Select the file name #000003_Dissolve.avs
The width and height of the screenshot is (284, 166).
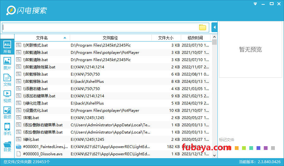click(43, 154)
